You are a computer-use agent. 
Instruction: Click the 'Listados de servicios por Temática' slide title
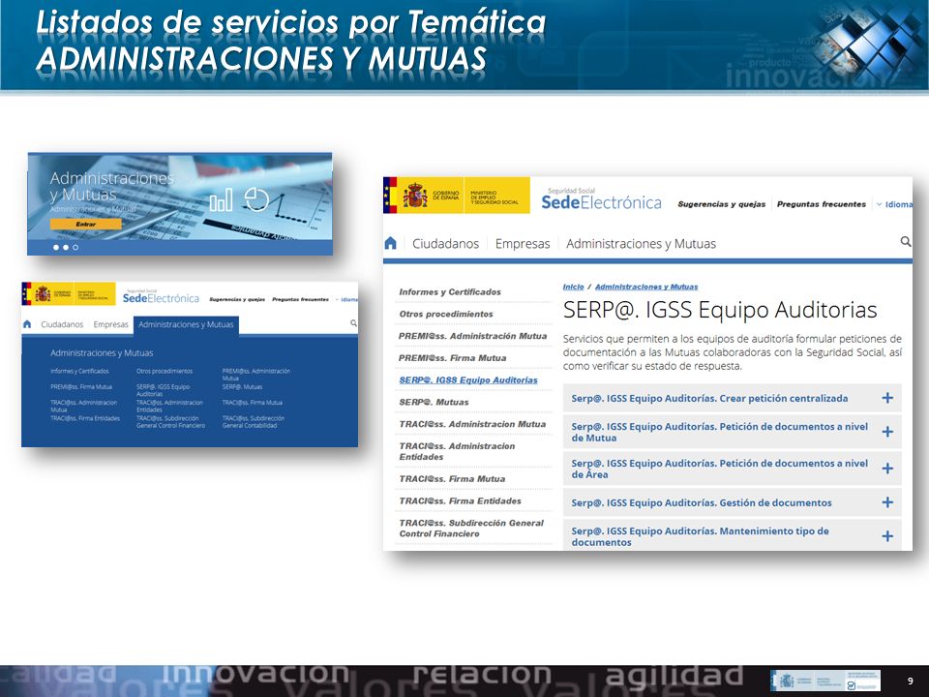[x=290, y=22]
